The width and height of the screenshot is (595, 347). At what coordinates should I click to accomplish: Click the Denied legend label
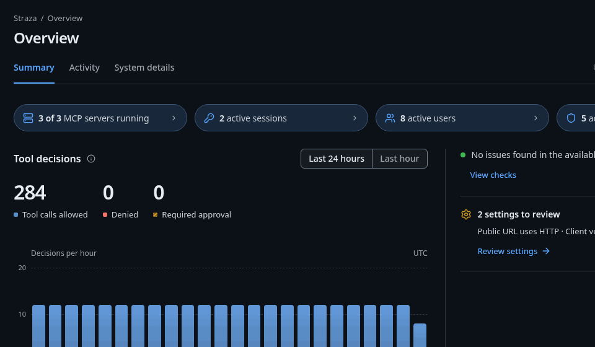tap(125, 214)
